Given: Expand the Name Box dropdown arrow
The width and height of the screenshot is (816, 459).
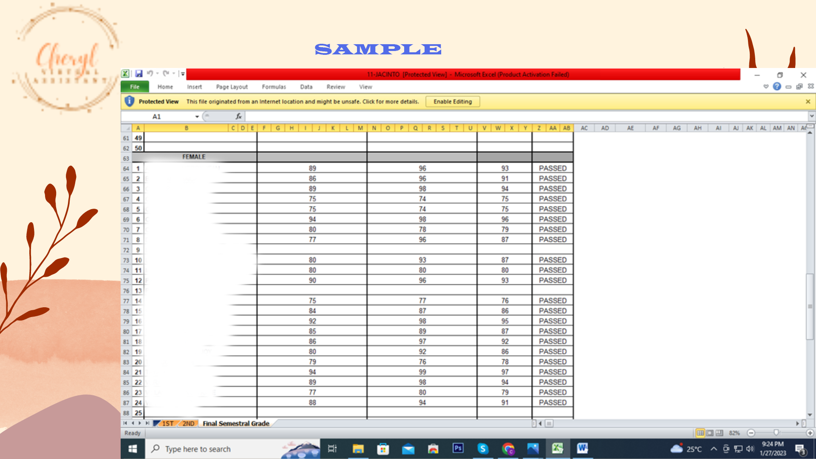Looking at the screenshot, I should click(x=197, y=116).
